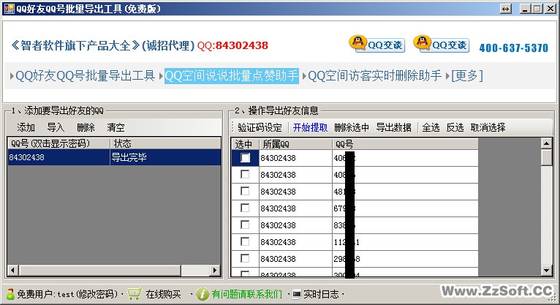Click the right arrow of left list's horizontal scrollbar
This screenshot has height=305, width=560.
[216, 271]
